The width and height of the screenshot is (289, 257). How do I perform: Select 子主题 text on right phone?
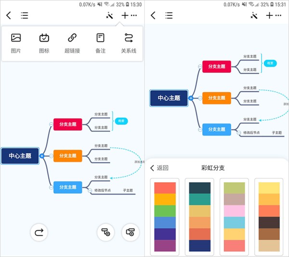tap(276, 133)
